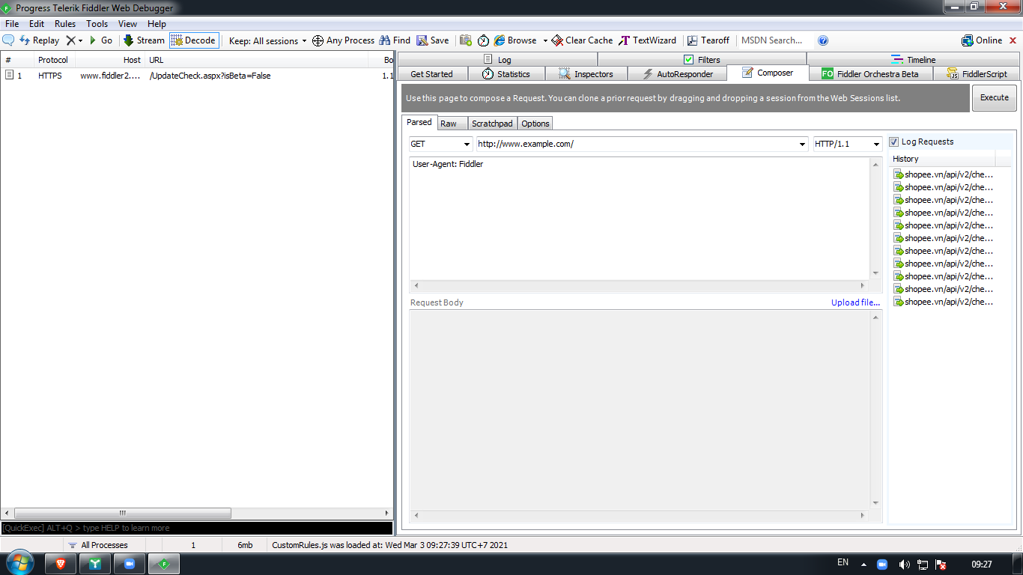Image resolution: width=1023 pixels, height=575 pixels.
Task: Click the Fiddler taskbar button
Action: click(164, 564)
